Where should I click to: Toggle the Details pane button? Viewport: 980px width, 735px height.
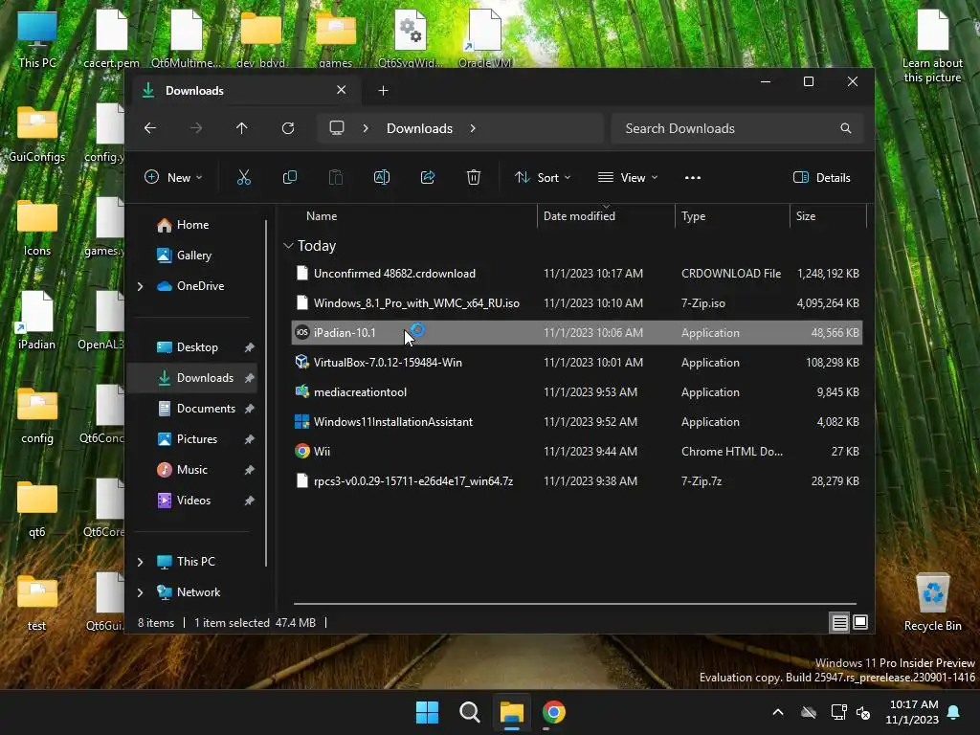click(x=822, y=177)
